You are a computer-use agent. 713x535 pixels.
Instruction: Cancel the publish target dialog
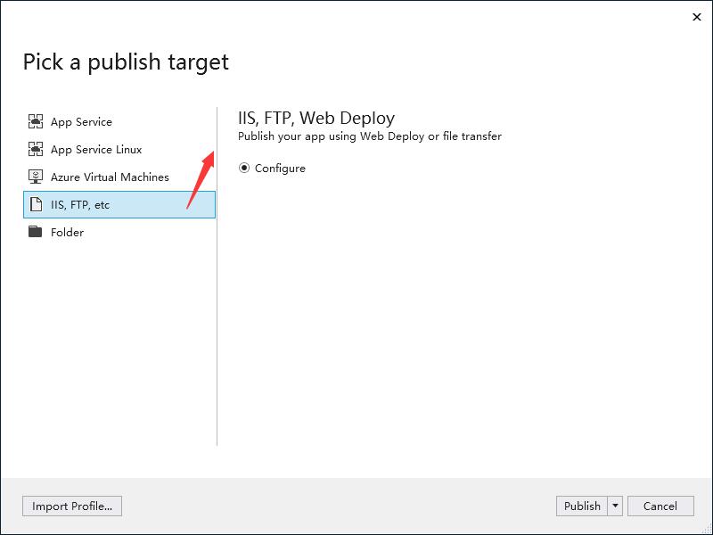pyautogui.click(x=660, y=506)
